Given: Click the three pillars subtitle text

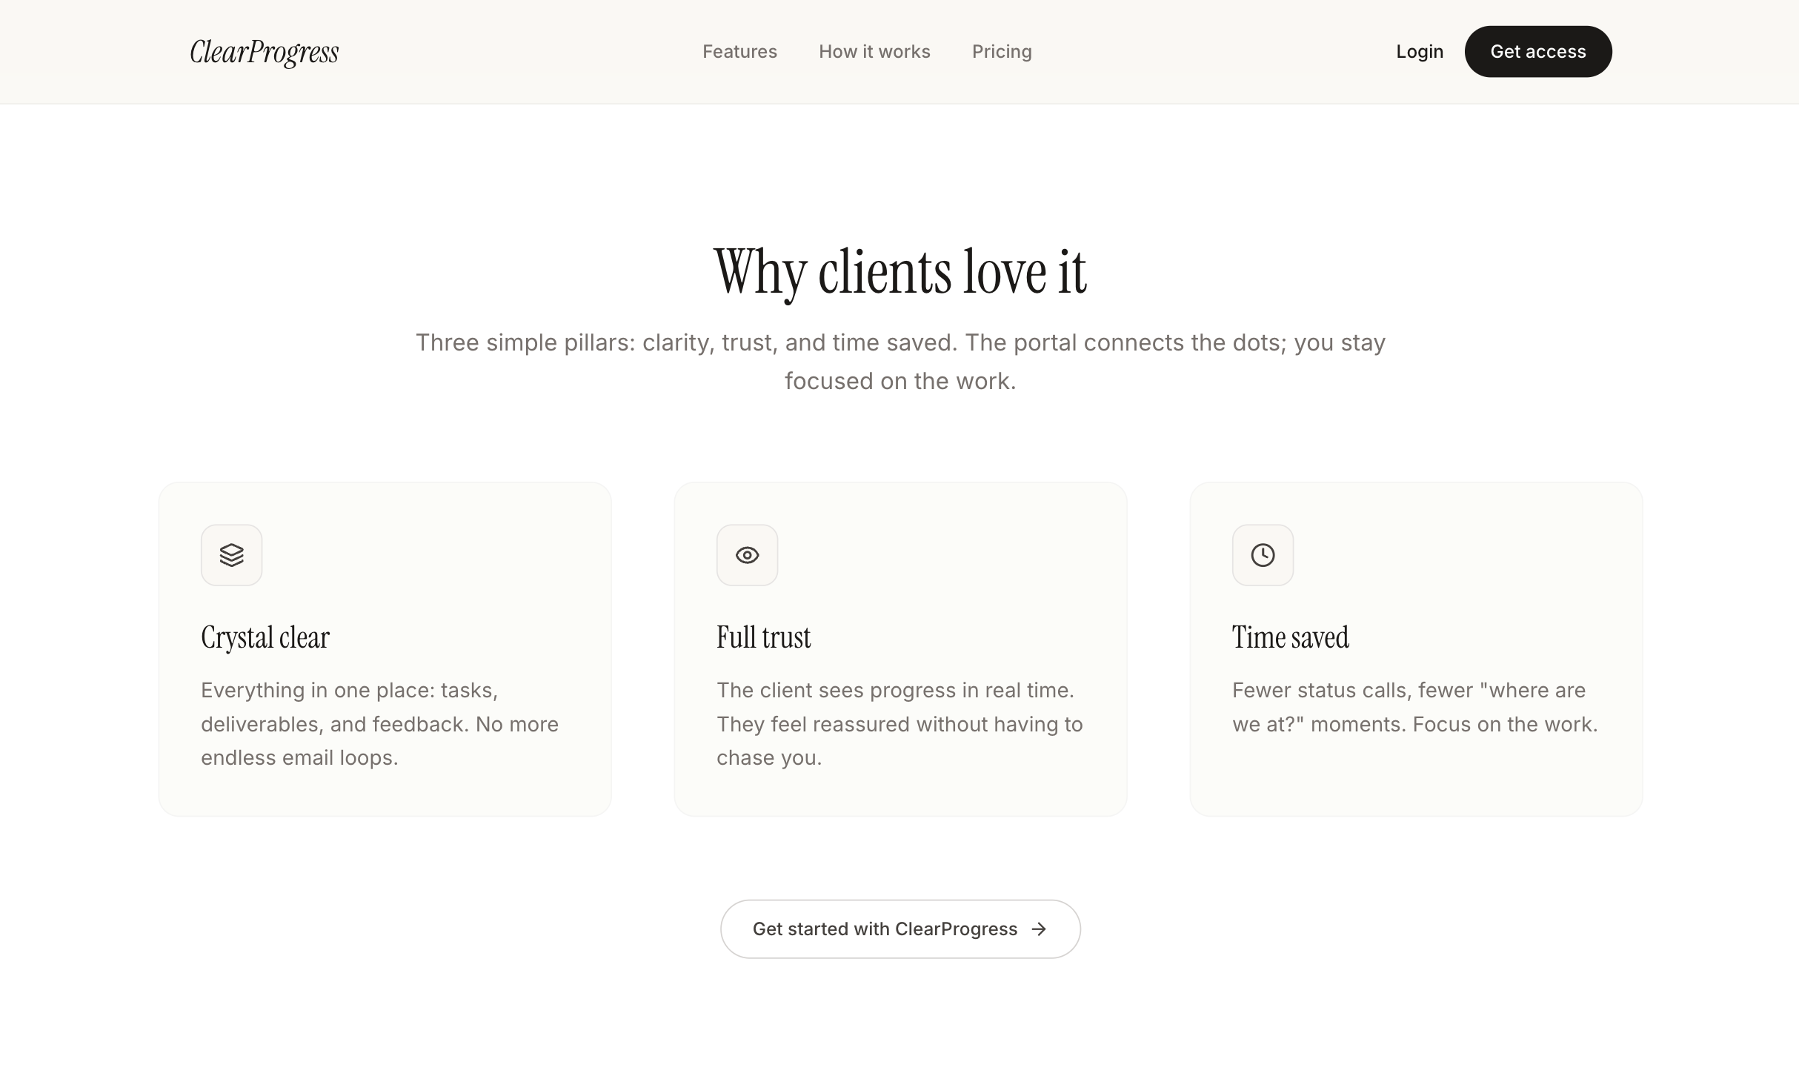Looking at the screenshot, I should (x=899, y=361).
